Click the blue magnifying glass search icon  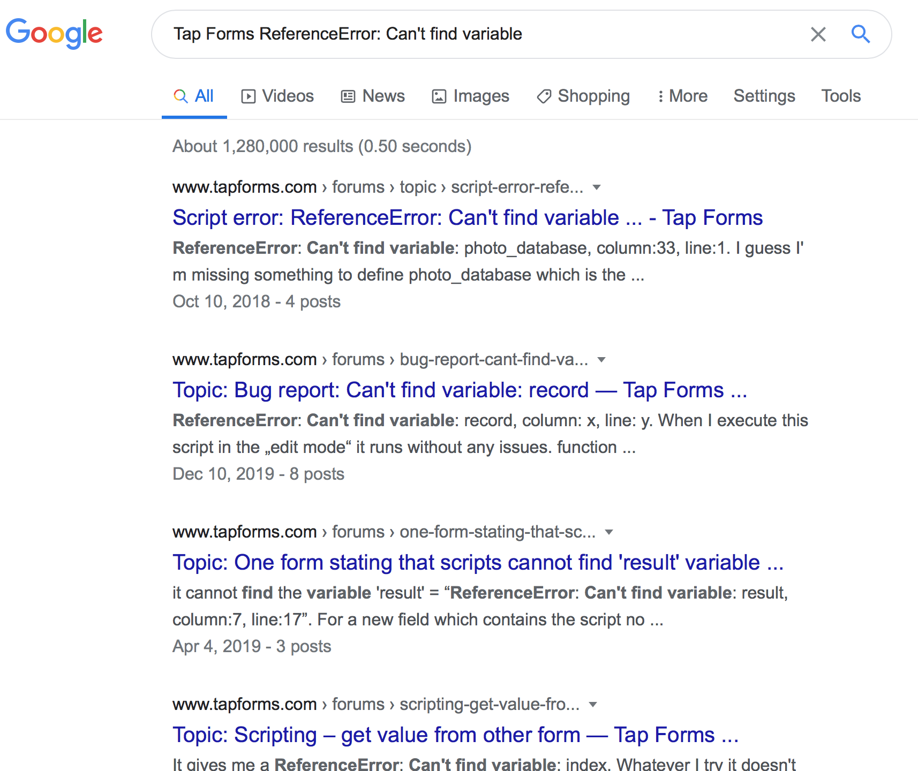(x=860, y=34)
